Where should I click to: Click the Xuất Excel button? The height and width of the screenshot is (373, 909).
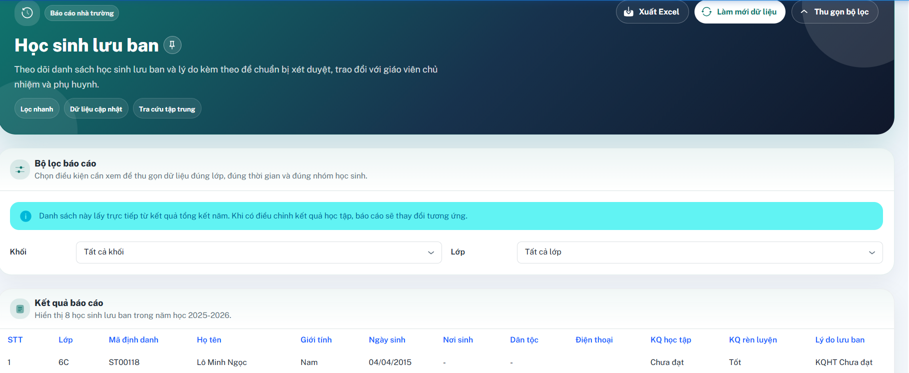point(652,12)
